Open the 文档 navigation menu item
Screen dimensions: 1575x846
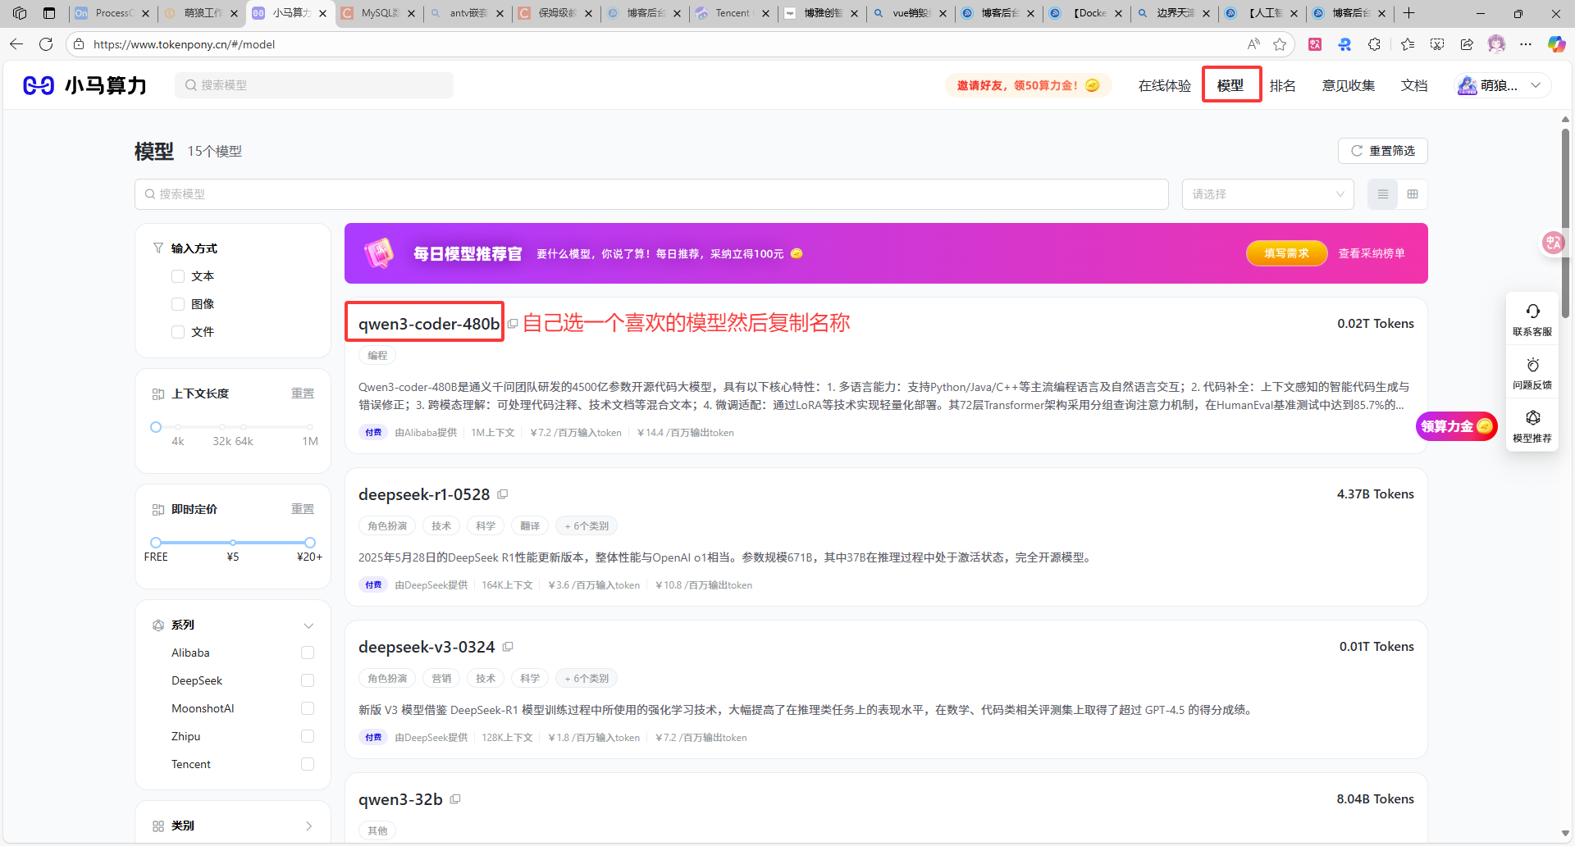pos(1414,84)
